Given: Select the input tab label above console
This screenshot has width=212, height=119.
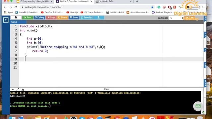Looking at the screenshot, I should point(107,89).
